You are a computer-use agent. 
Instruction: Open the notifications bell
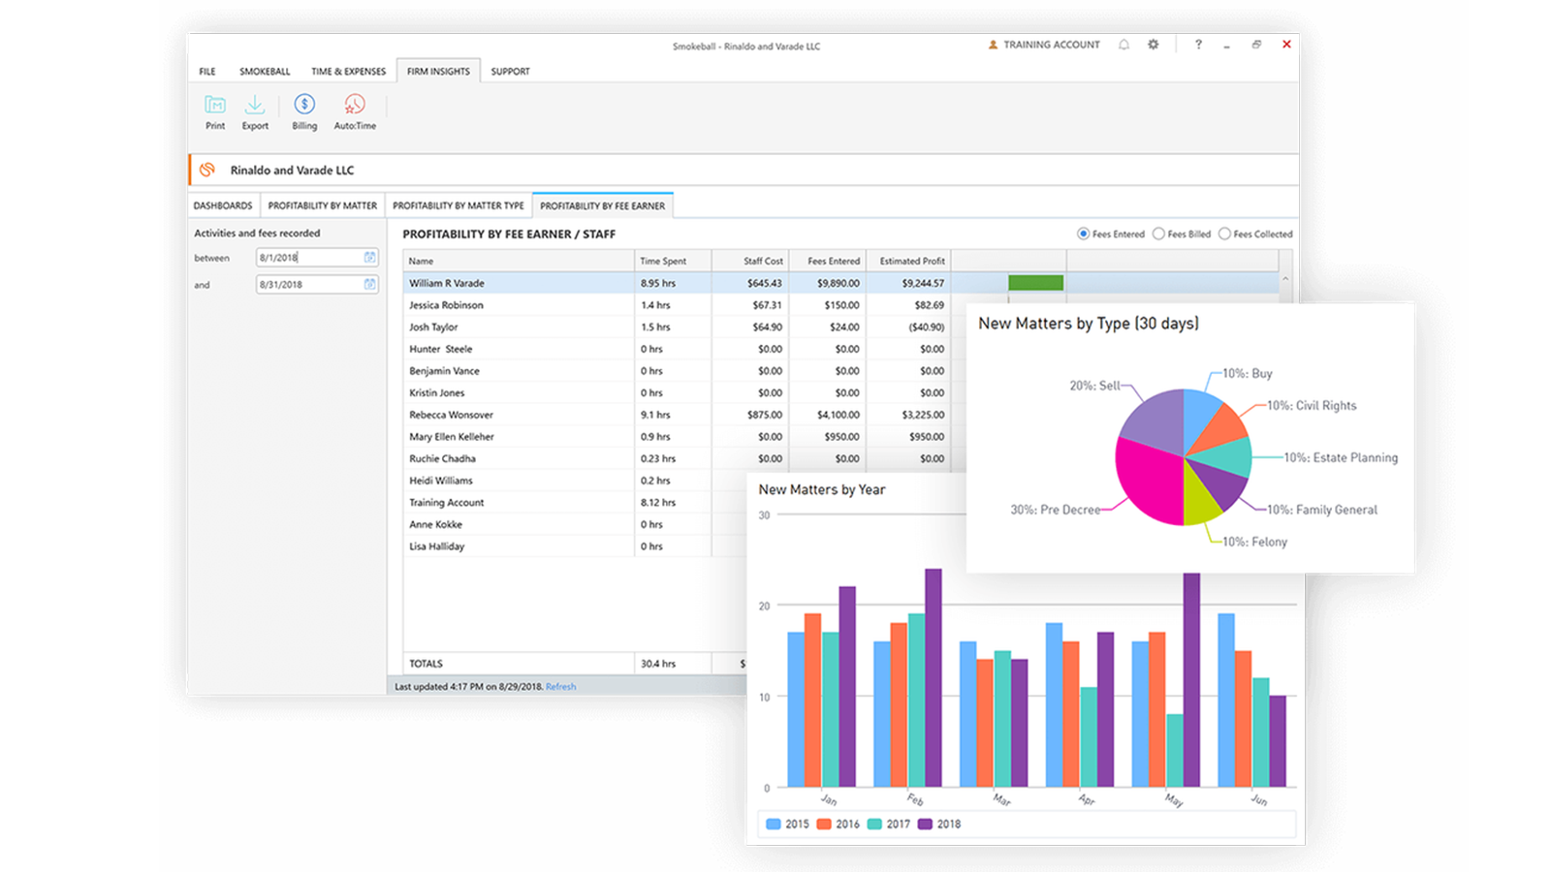click(1124, 45)
